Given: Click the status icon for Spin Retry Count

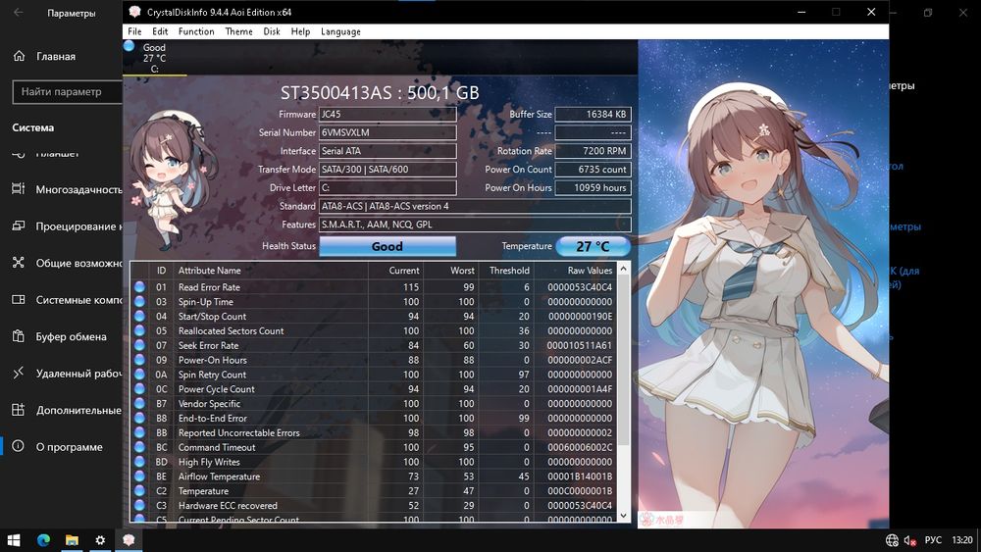Looking at the screenshot, I should click(x=139, y=375).
